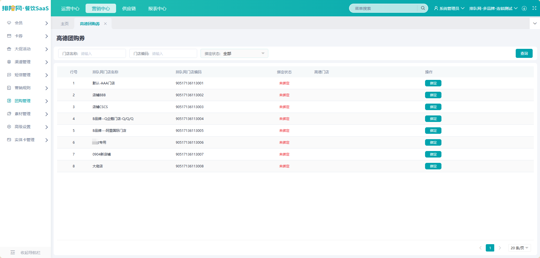Click 绑定 for 0904新店铺 row
The height and width of the screenshot is (258, 540).
point(433,154)
